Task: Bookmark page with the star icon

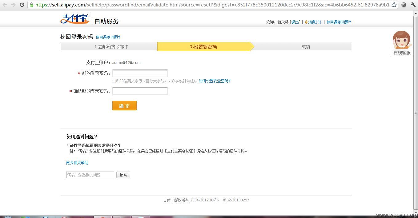Action: pyautogui.click(x=394, y=5)
